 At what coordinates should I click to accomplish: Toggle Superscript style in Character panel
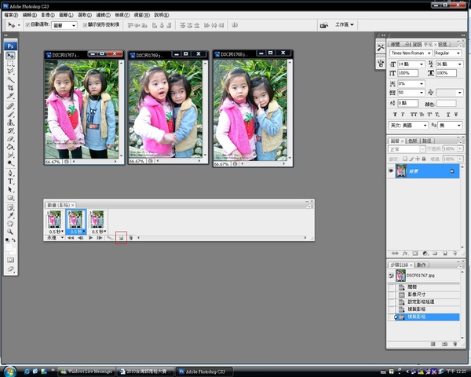click(429, 114)
